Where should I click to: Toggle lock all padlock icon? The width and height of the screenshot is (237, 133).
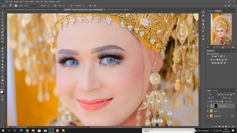(x=222, y=102)
